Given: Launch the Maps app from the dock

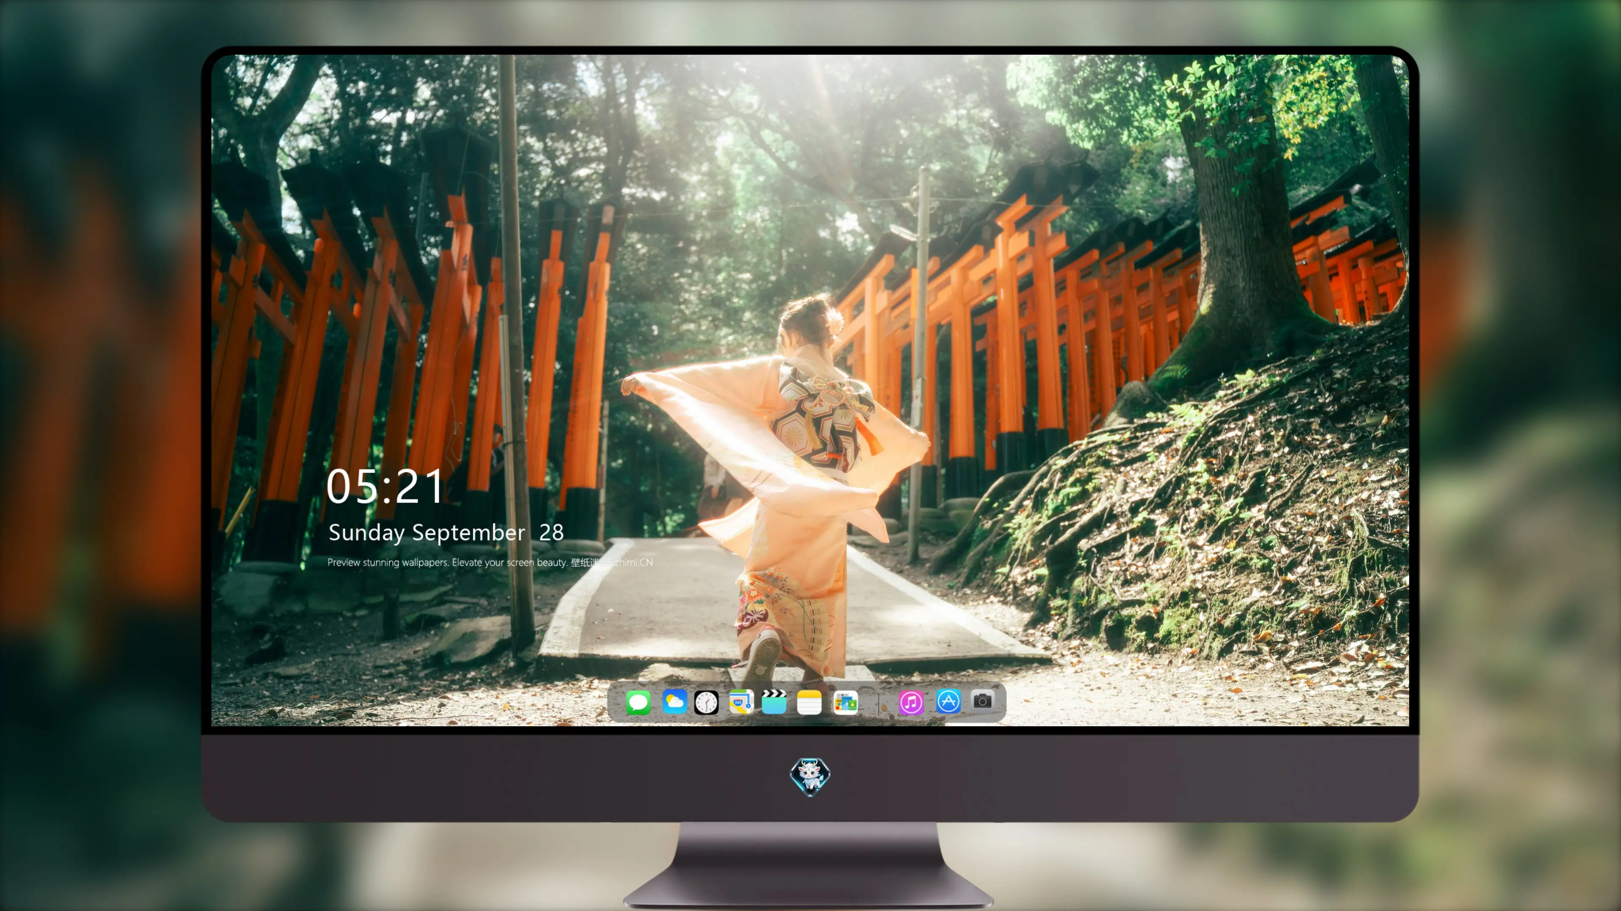Looking at the screenshot, I should 741,702.
